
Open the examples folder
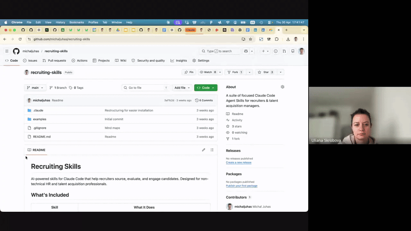click(x=40, y=119)
